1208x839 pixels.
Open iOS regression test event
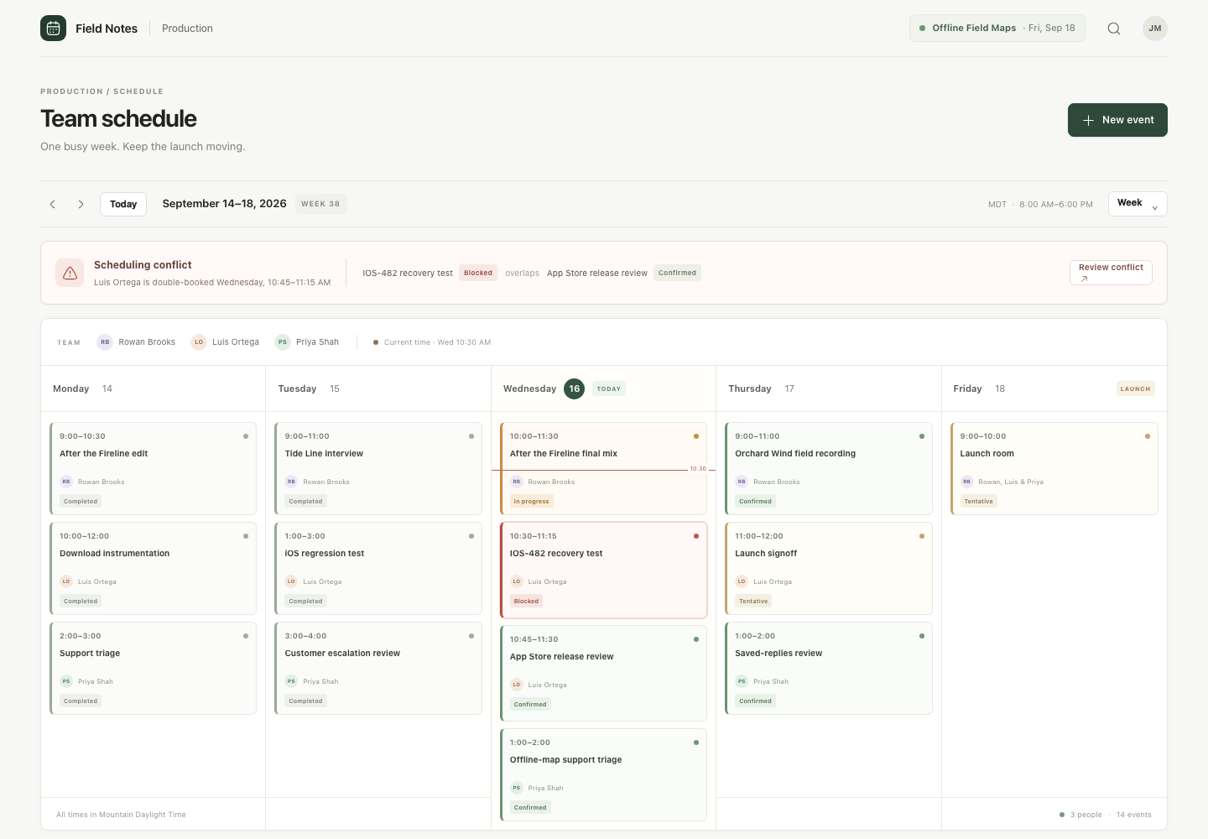pyautogui.click(x=378, y=568)
